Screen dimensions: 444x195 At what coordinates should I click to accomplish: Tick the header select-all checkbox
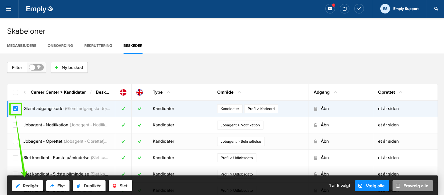[15, 92]
